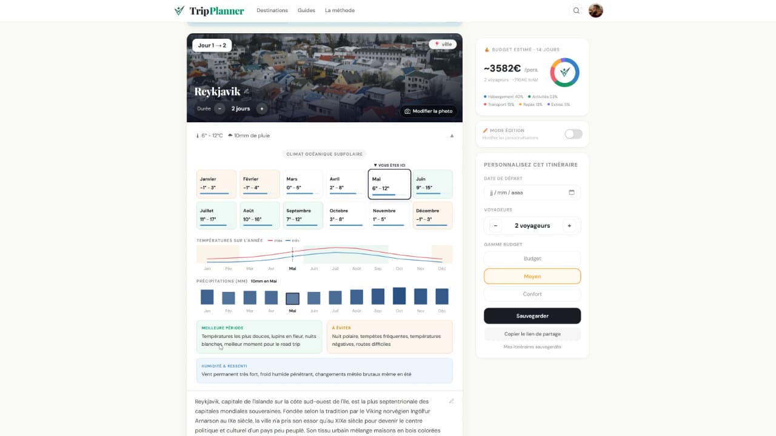Click Modifier la photo button
This screenshot has height=436, width=776.
428,111
